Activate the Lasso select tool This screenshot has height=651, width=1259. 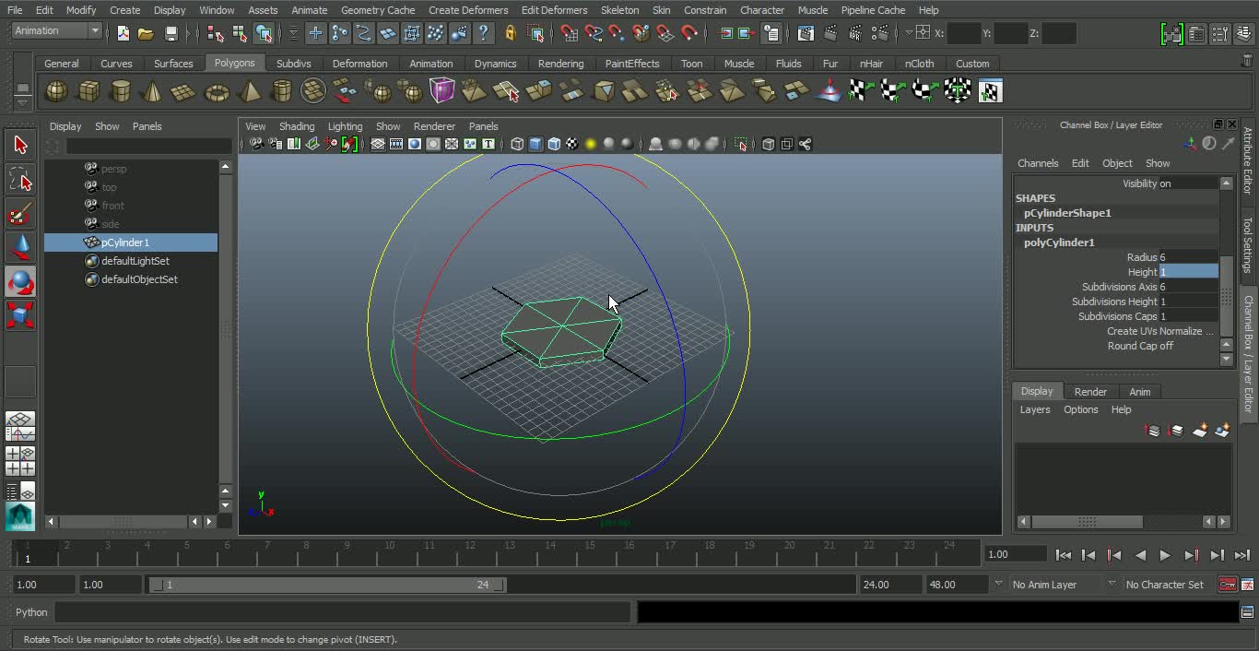pos(20,179)
